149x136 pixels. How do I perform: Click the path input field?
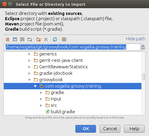tap(72, 47)
